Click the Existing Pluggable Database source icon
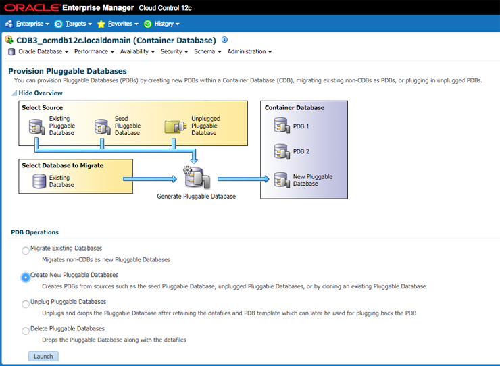The height and width of the screenshot is (366, 500). [x=36, y=126]
